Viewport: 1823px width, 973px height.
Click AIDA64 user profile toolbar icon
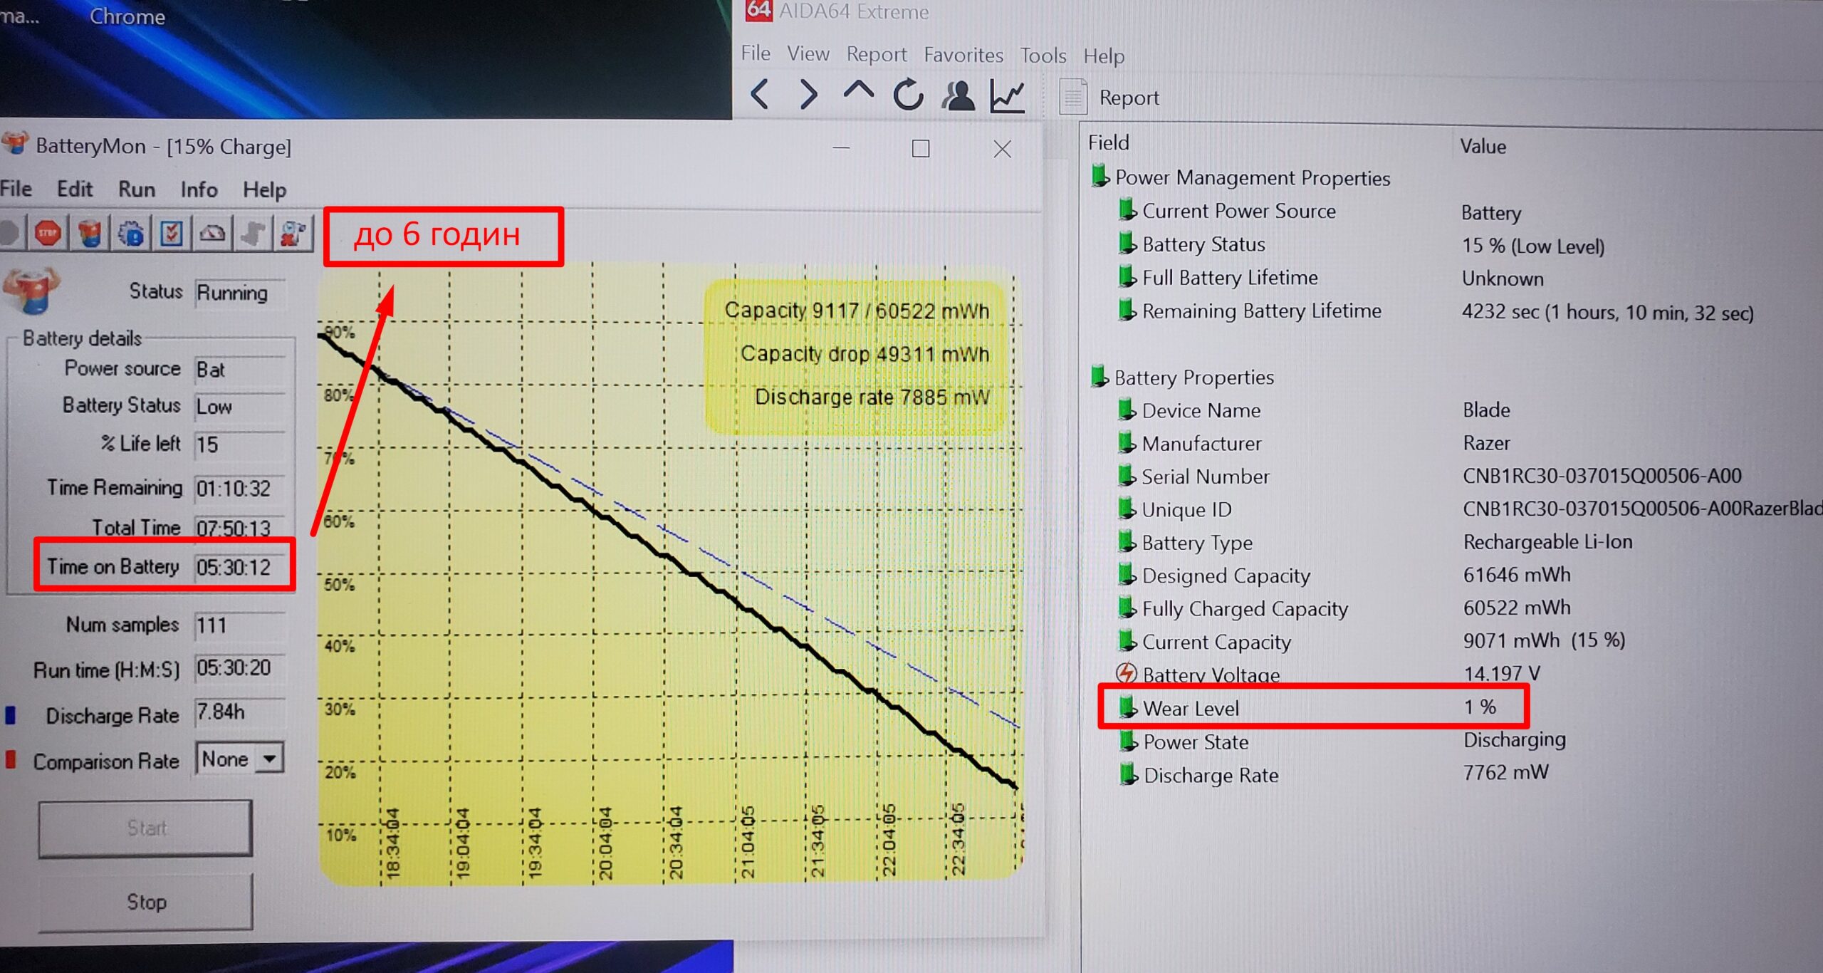click(958, 95)
